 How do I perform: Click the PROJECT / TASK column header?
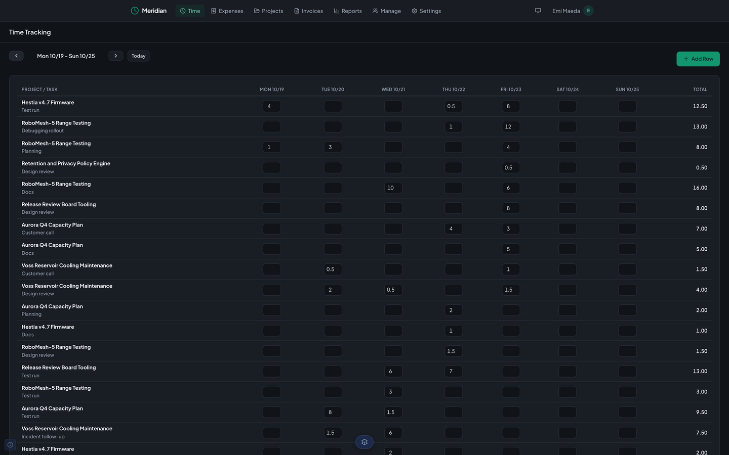[39, 89]
